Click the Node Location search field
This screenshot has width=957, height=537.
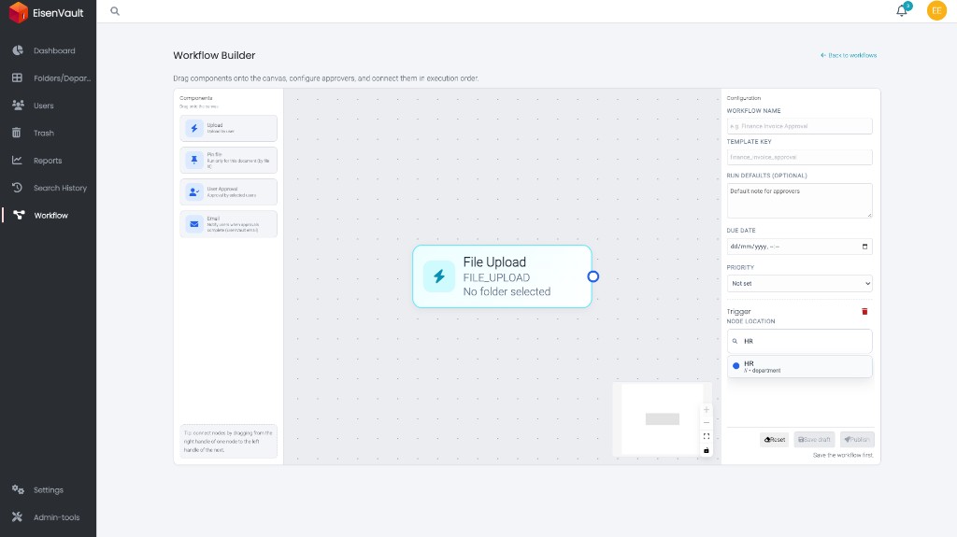799,341
